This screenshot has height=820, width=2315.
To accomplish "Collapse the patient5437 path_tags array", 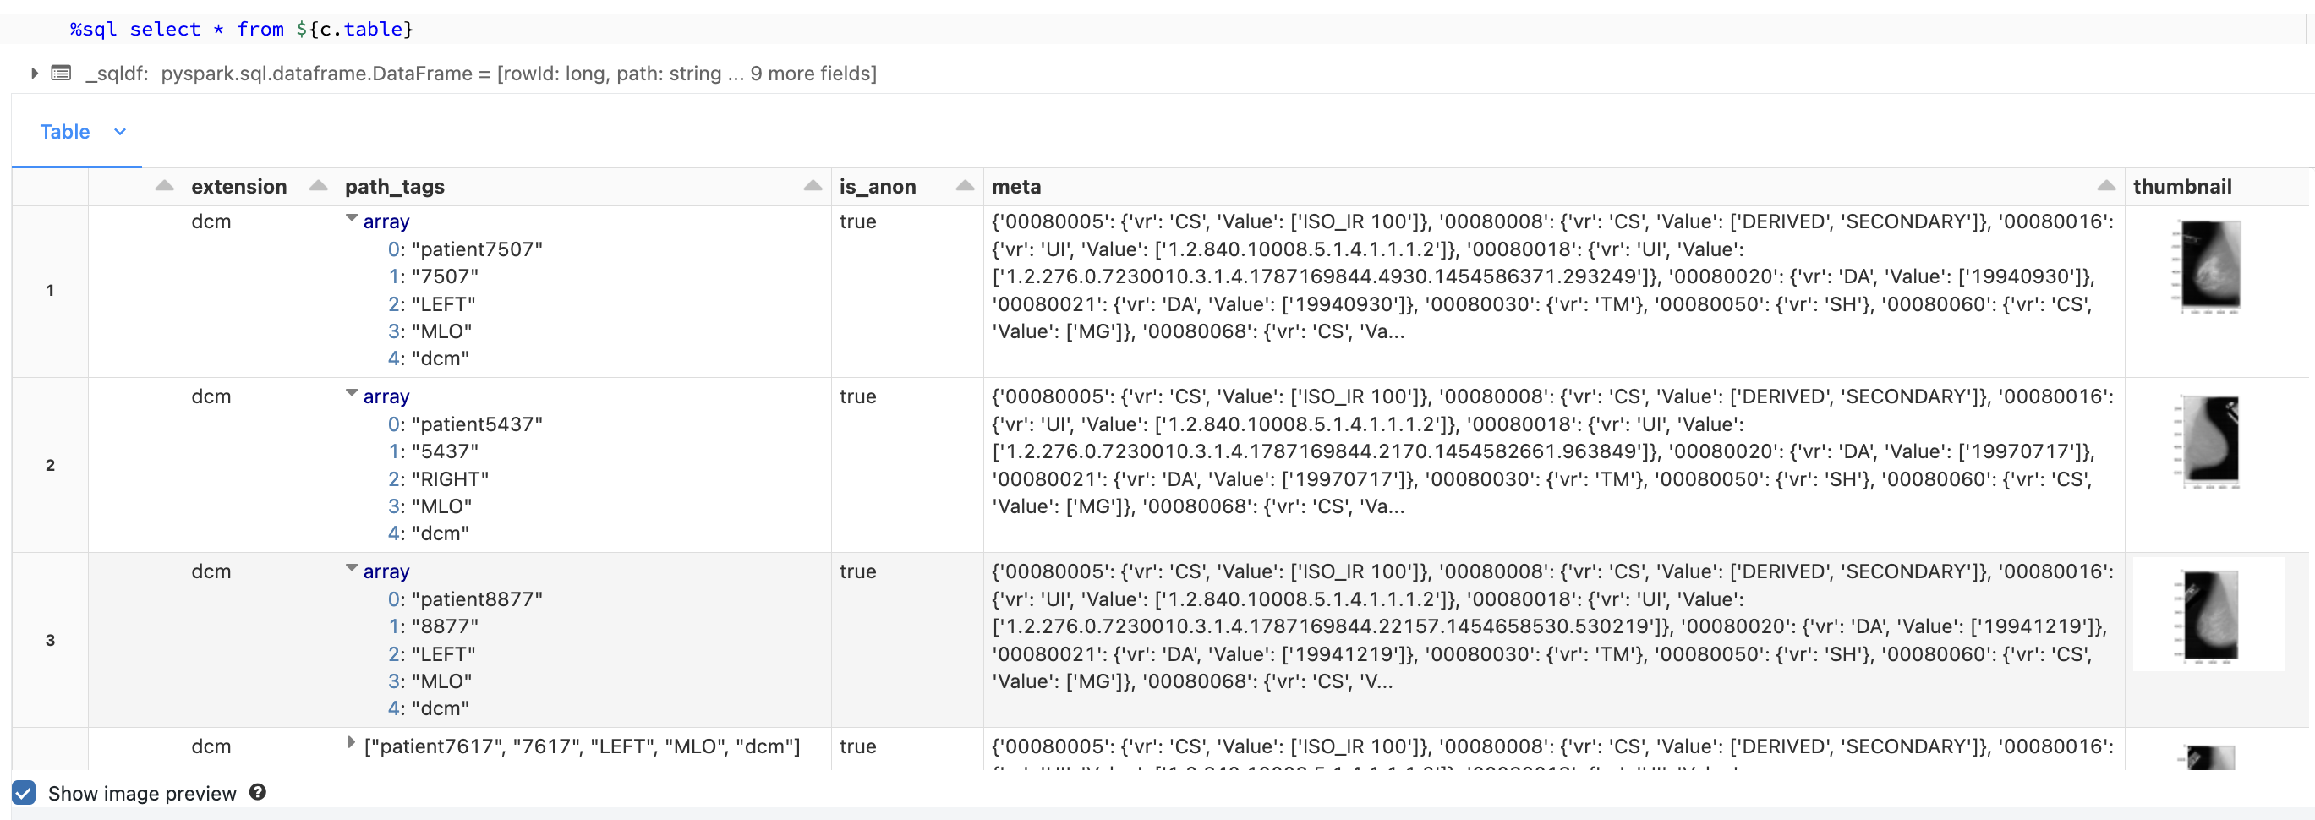I will click(x=353, y=394).
